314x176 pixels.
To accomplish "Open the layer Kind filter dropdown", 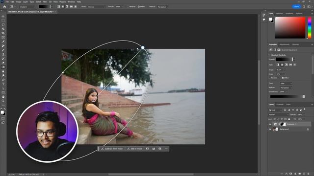I will coord(275,110).
